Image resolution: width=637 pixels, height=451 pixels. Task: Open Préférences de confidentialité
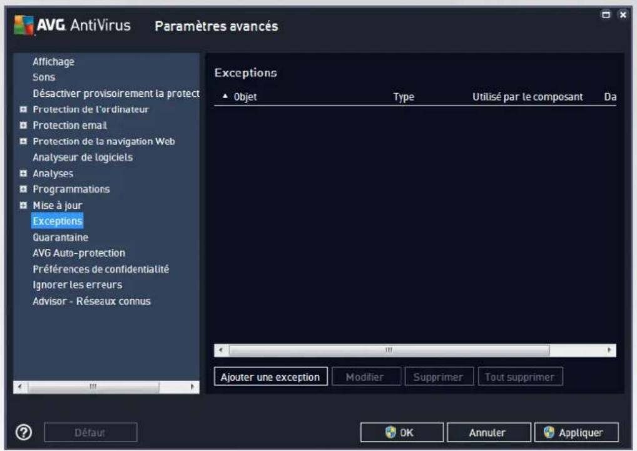click(x=101, y=269)
